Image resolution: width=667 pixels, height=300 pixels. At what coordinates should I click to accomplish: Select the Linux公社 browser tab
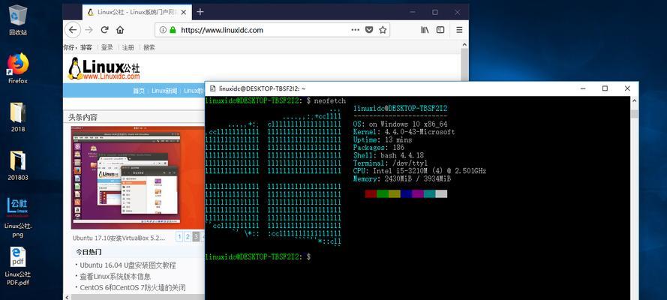click(137, 12)
